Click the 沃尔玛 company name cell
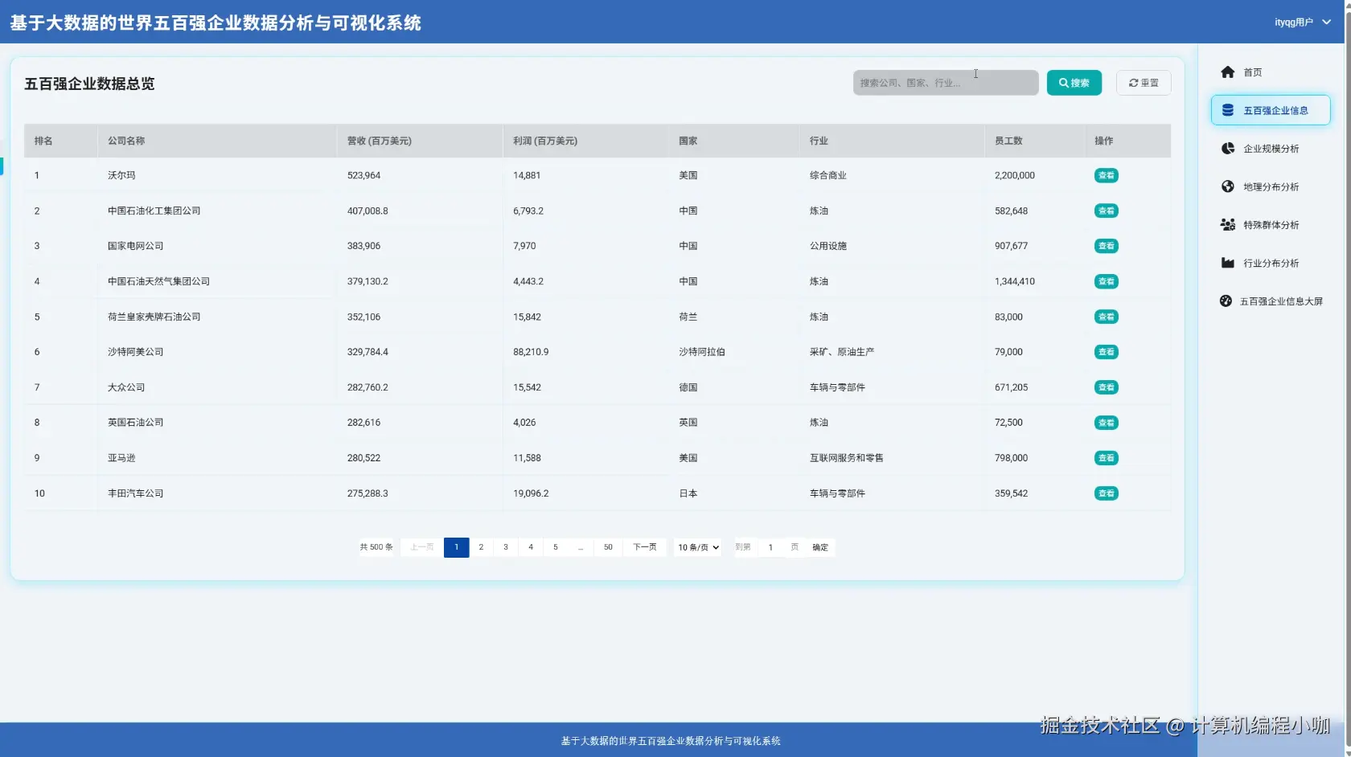Viewport: 1351px width, 757px height. pyautogui.click(x=121, y=175)
